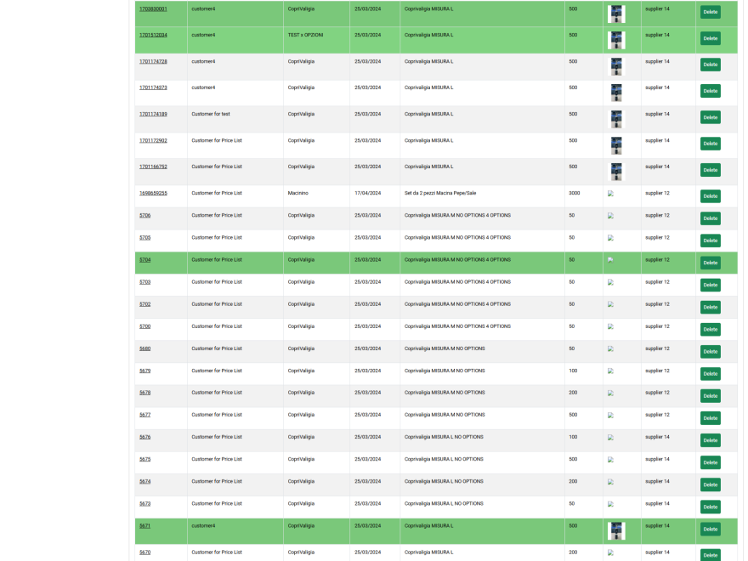
Task: Delete order 1701174189
Action: (710, 117)
